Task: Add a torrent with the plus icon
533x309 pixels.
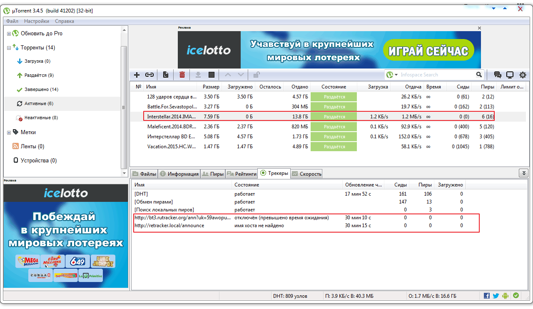Action: click(x=137, y=75)
